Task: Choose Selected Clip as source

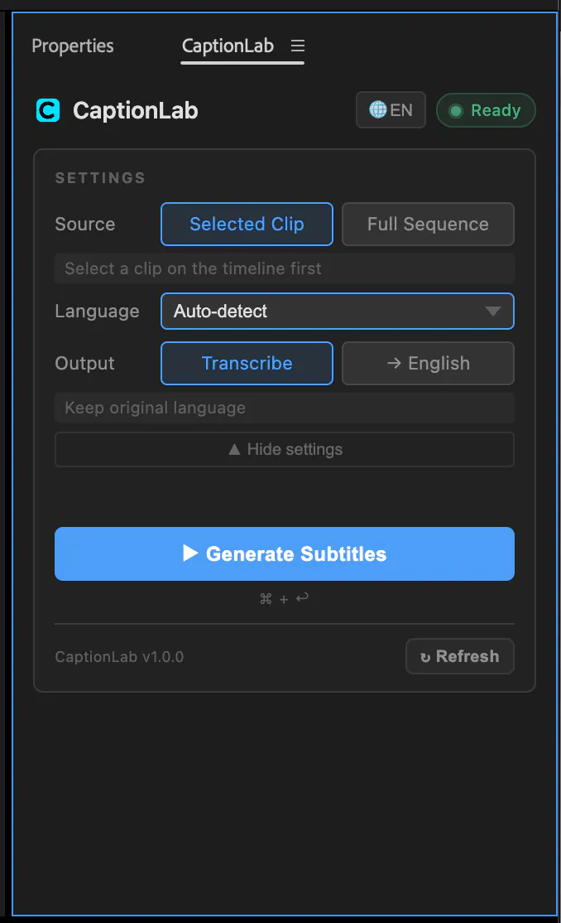Action: 247,225
